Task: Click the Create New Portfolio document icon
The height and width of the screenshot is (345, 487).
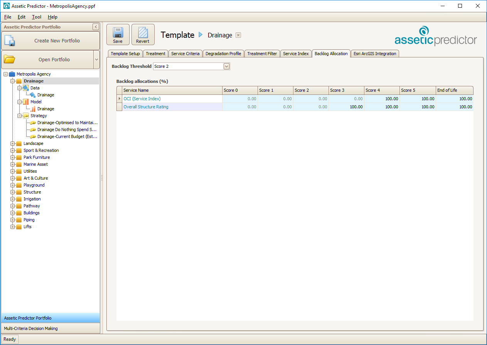Action: [9, 41]
